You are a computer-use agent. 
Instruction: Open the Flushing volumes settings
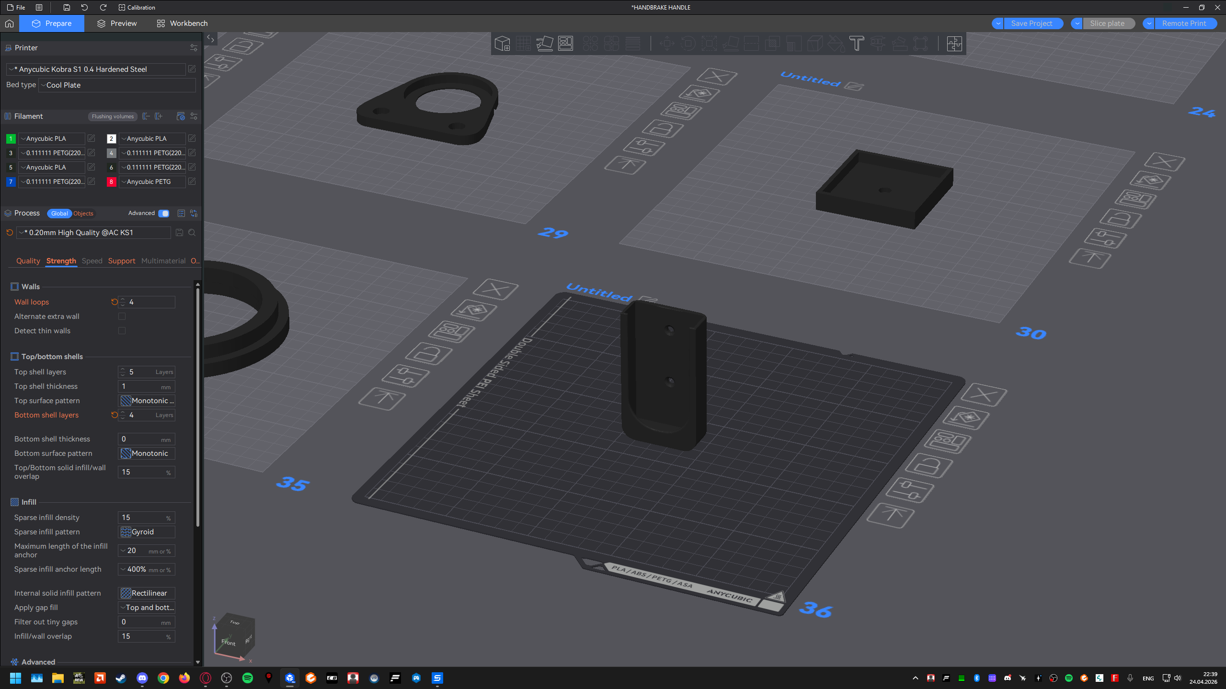pyautogui.click(x=113, y=116)
